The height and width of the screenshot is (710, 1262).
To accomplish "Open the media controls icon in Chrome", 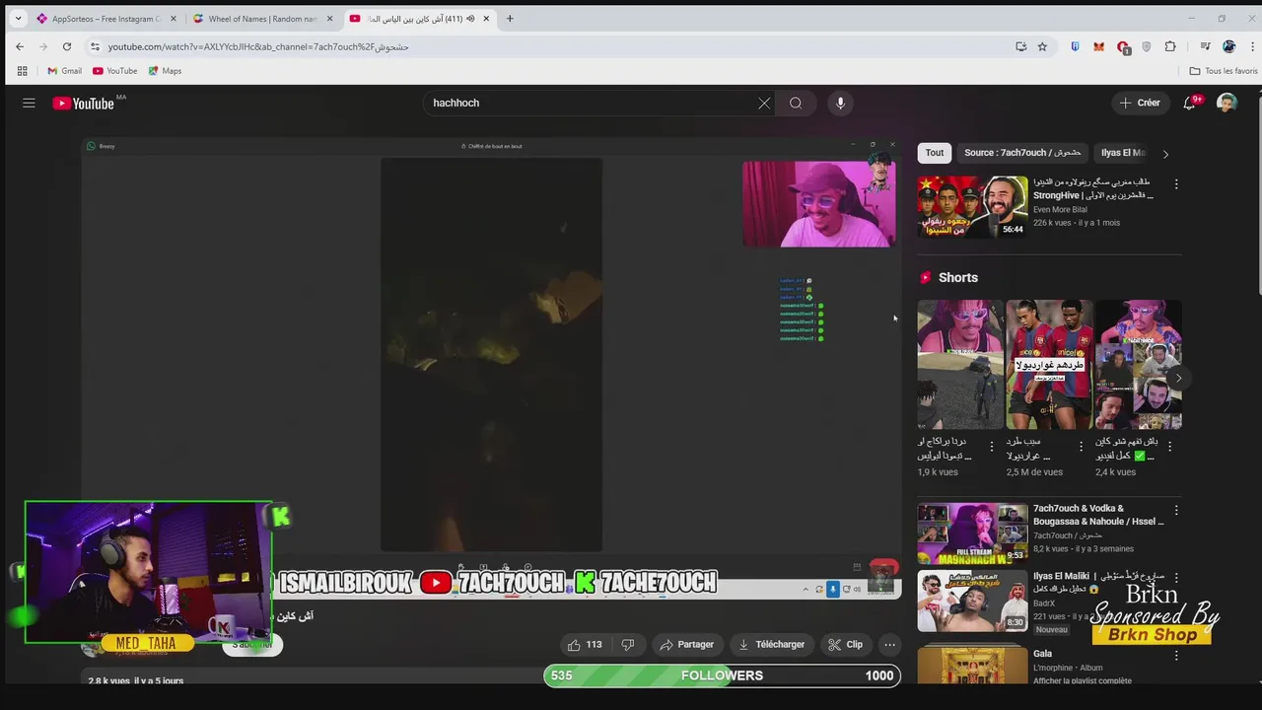I will pos(1205,46).
